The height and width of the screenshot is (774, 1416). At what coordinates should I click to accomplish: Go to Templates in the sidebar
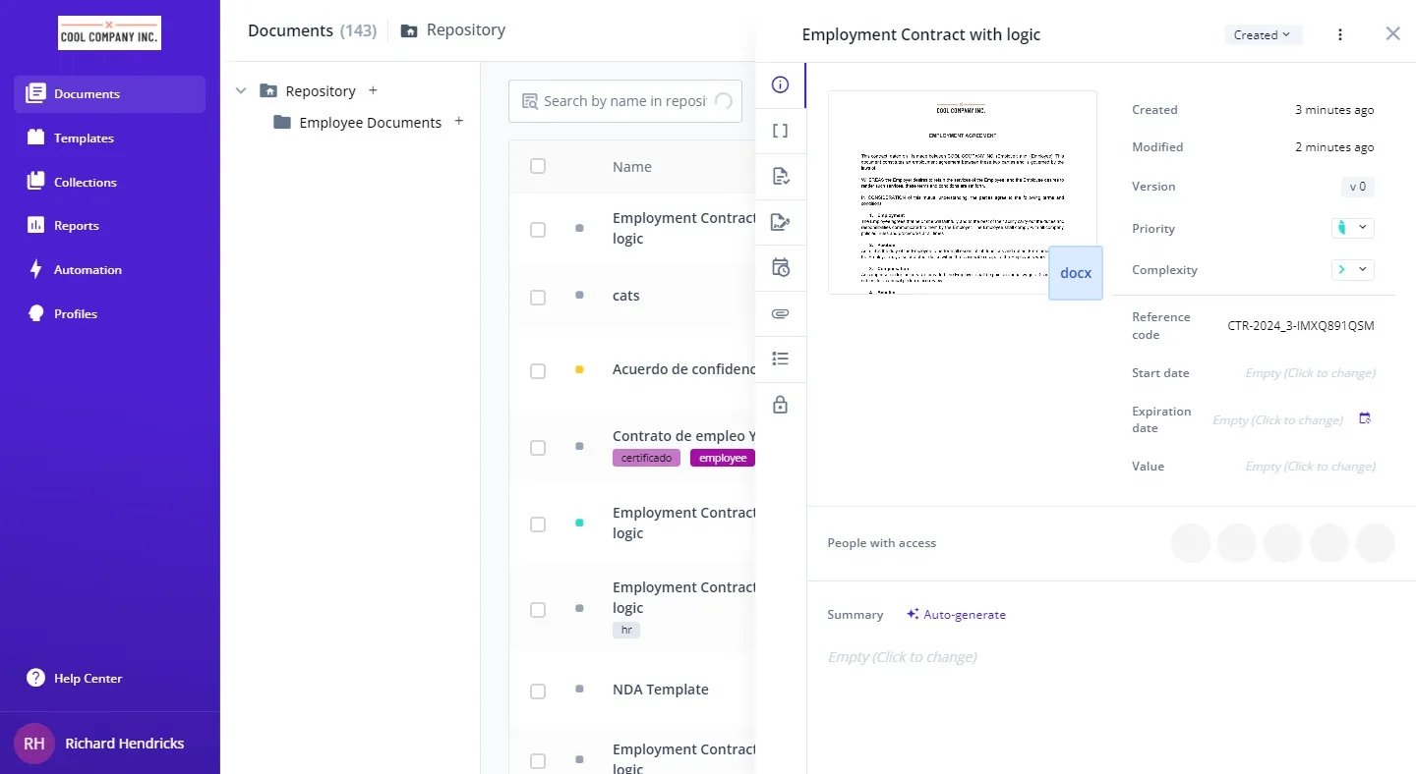coord(84,138)
